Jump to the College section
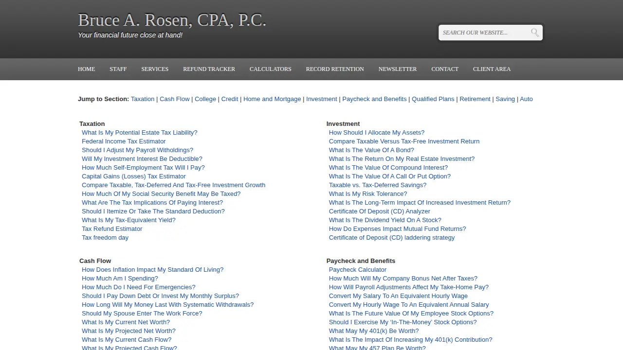Viewport: 623px width, 350px height. pos(205,99)
